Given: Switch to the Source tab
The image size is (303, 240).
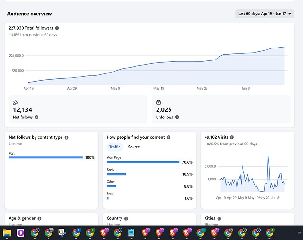Looking at the screenshot, I should coord(133,147).
